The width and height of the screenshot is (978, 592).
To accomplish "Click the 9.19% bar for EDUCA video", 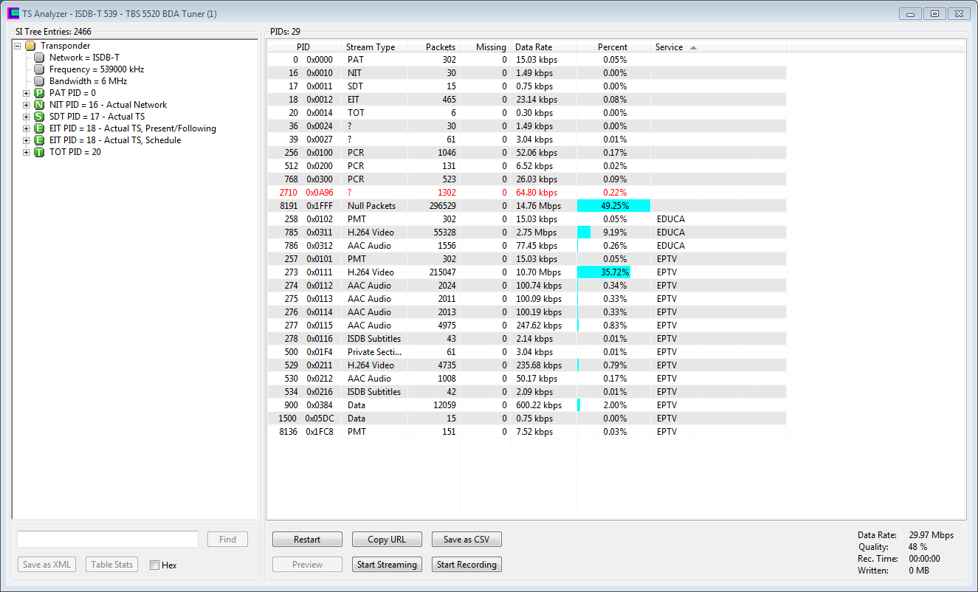I will tap(584, 233).
